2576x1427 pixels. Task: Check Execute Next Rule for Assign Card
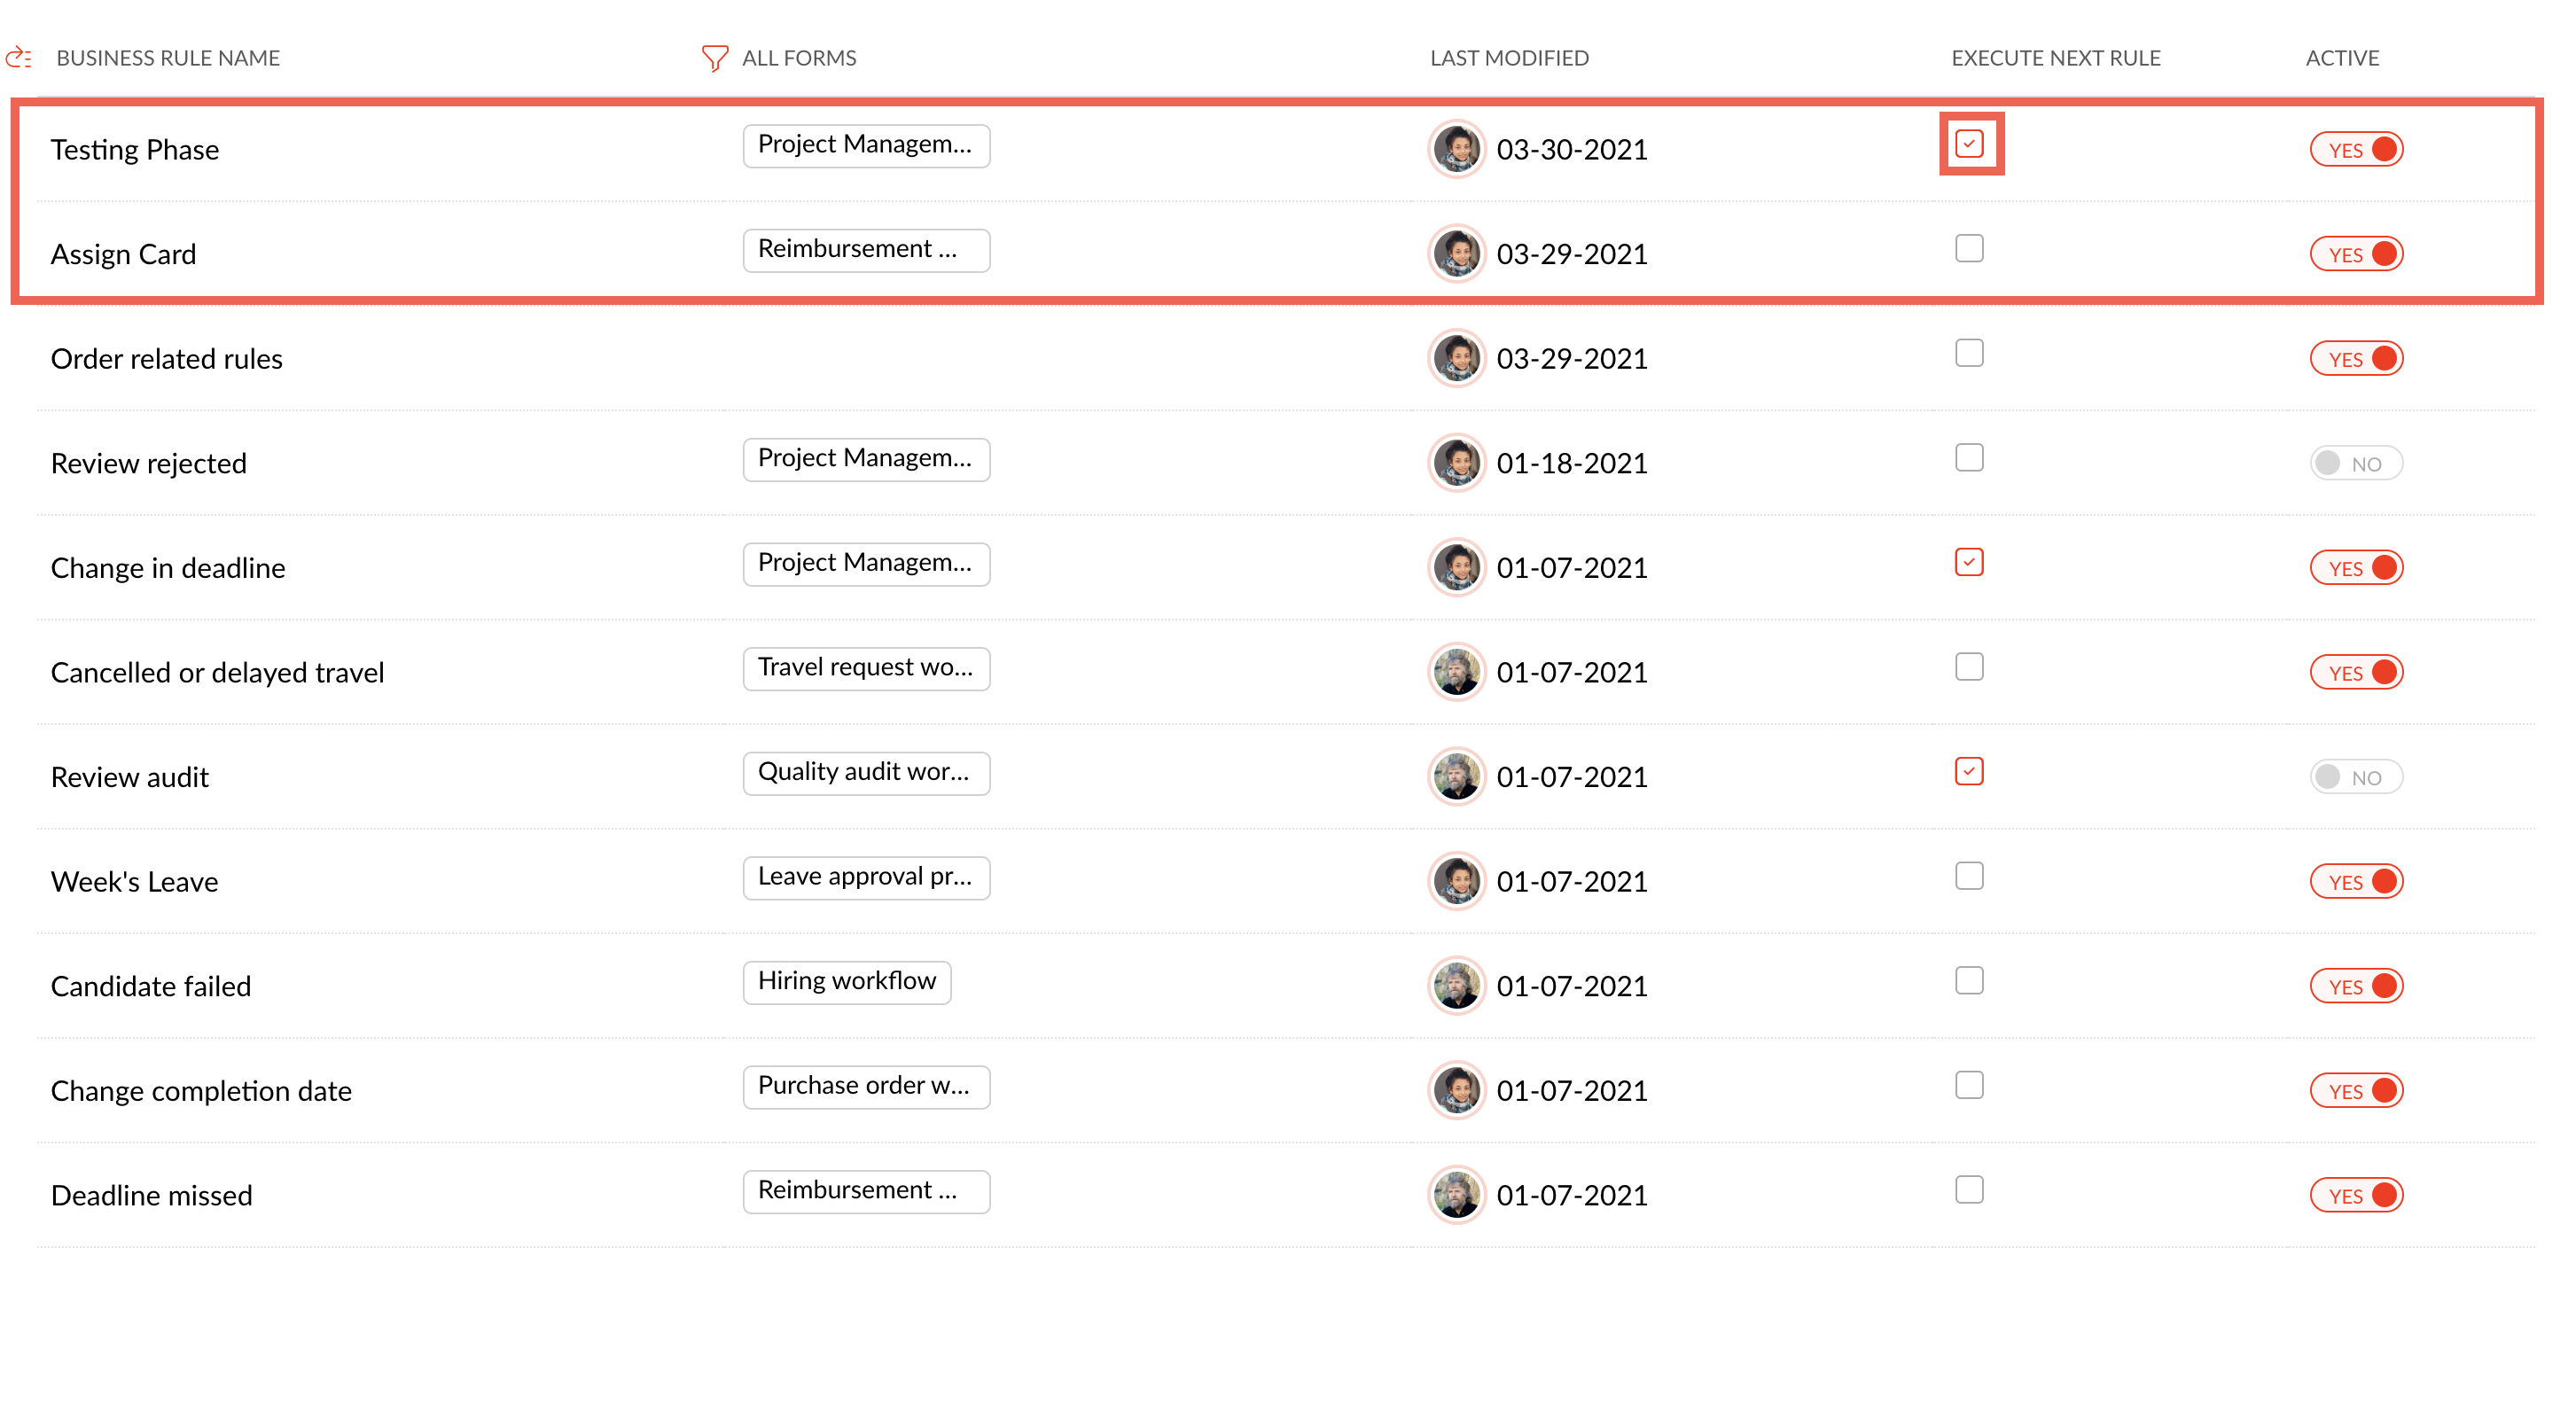tap(1969, 248)
